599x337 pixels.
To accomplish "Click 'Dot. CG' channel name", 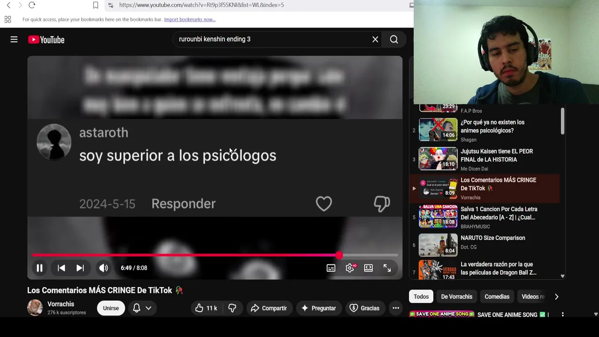I will pyautogui.click(x=468, y=247).
